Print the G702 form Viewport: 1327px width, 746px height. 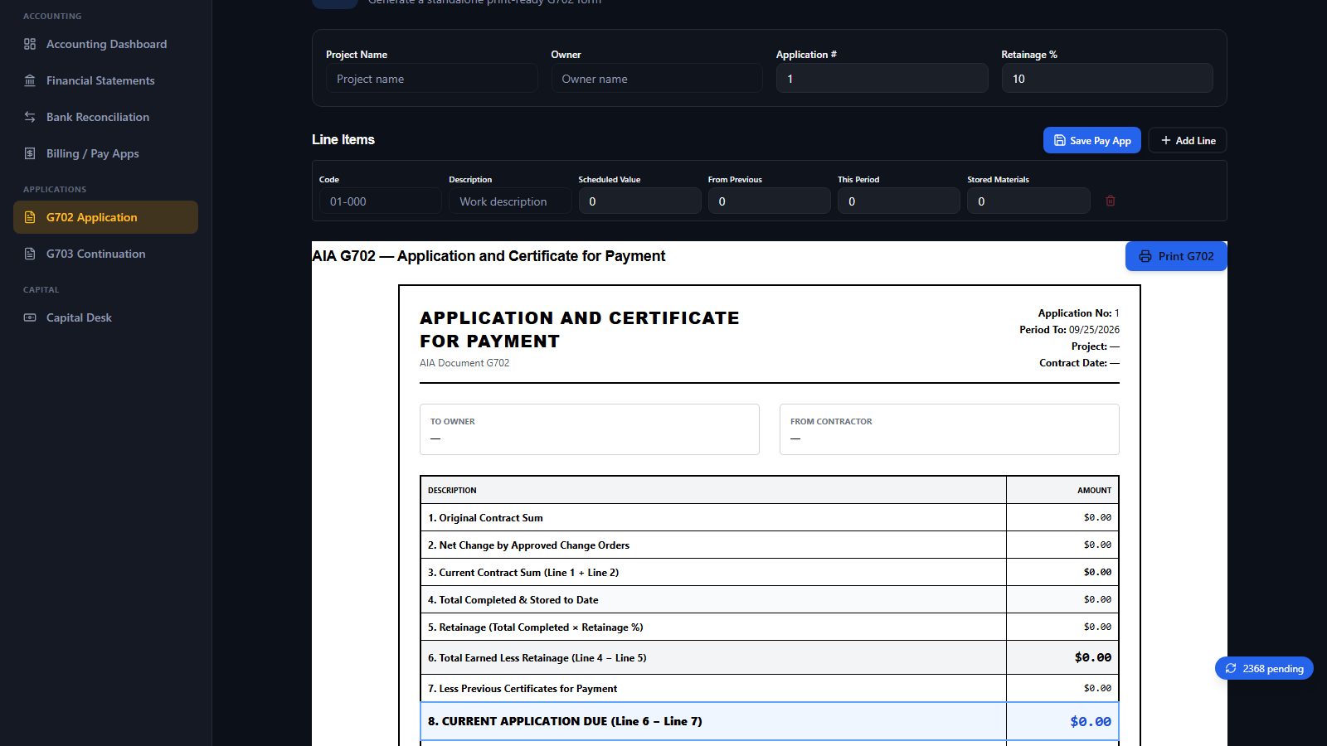(x=1176, y=256)
